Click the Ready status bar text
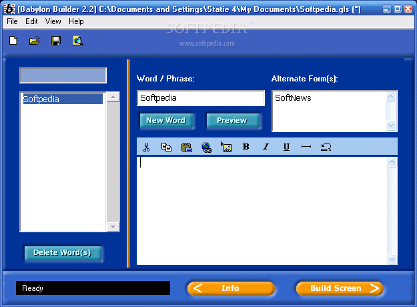Viewport: 417px width, 307px height. [x=33, y=288]
